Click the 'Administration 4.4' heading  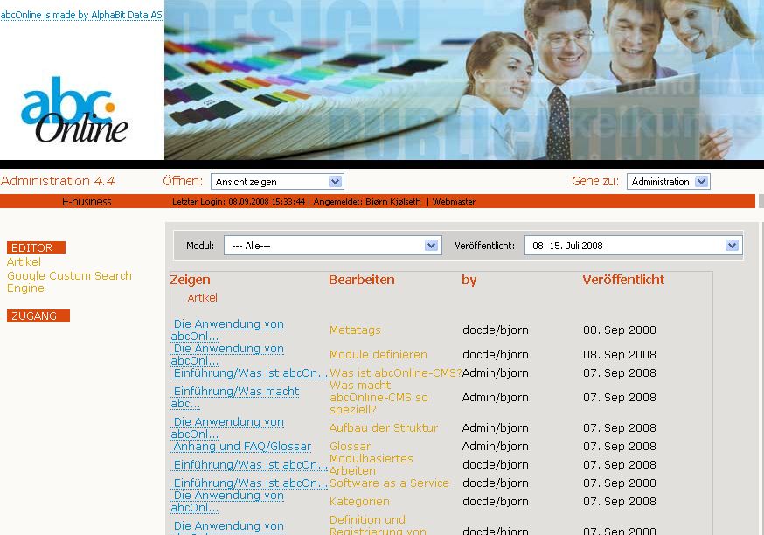click(x=58, y=181)
